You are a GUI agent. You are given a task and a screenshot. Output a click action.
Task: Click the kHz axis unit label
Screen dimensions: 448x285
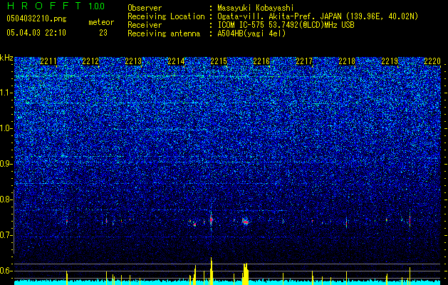6,58
